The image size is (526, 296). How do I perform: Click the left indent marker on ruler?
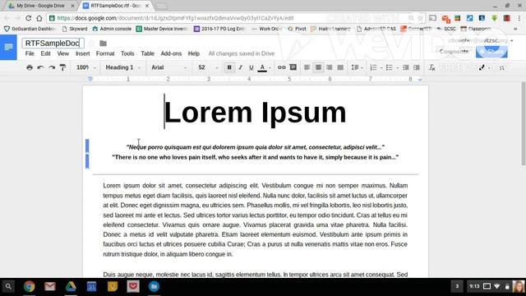pos(90,79)
